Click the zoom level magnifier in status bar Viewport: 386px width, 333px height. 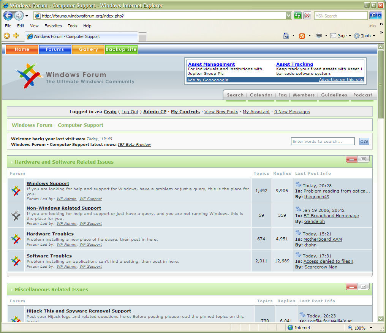pyautogui.click(x=350, y=328)
